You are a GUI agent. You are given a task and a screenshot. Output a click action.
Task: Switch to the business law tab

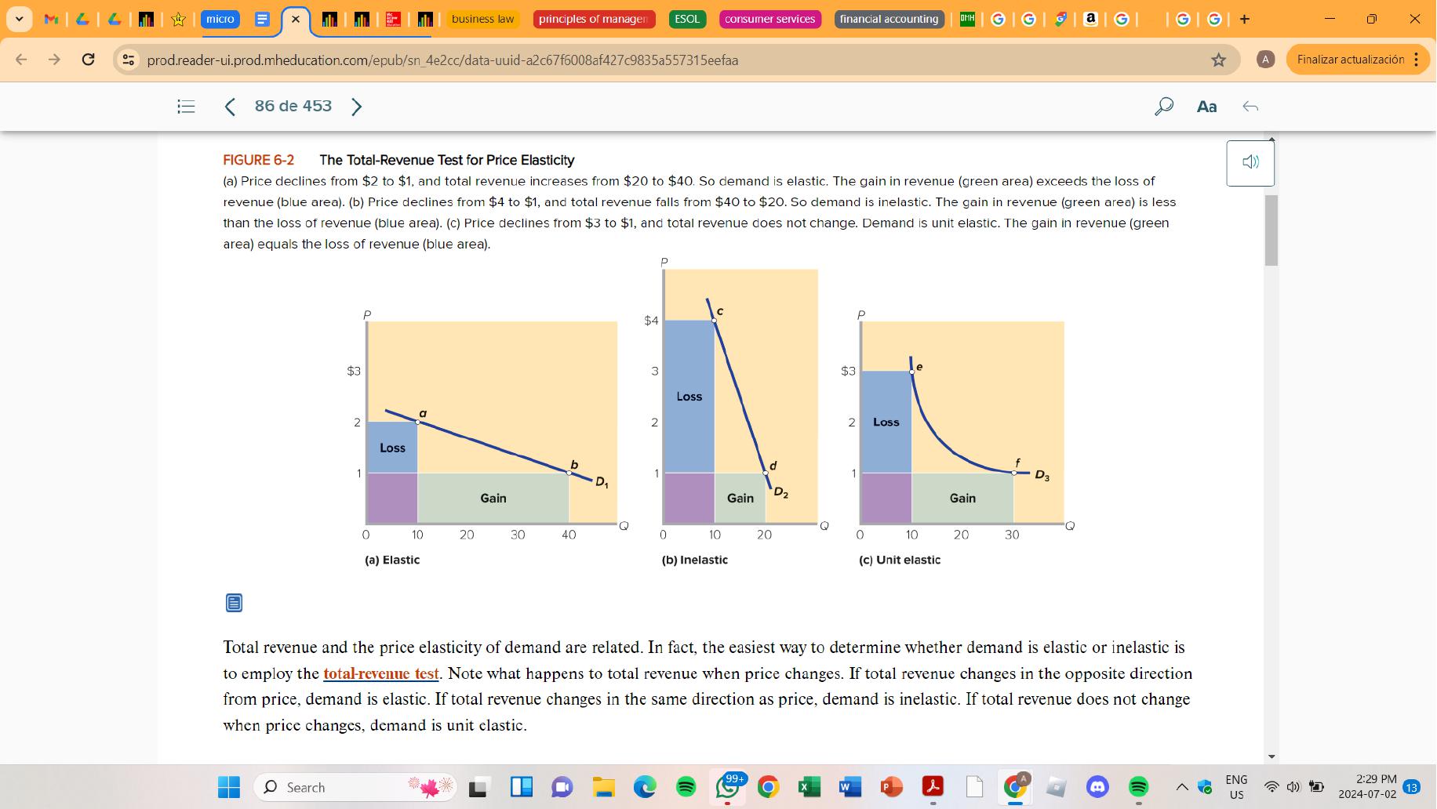point(482,19)
